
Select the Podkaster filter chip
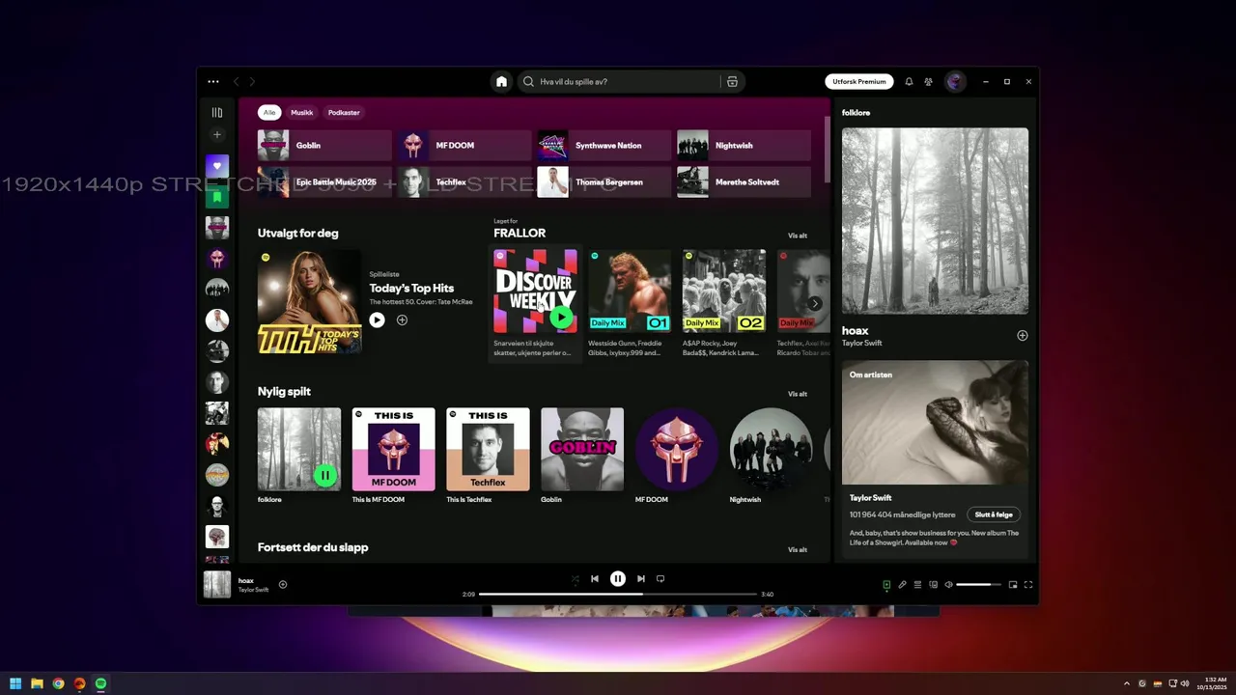(x=344, y=113)
